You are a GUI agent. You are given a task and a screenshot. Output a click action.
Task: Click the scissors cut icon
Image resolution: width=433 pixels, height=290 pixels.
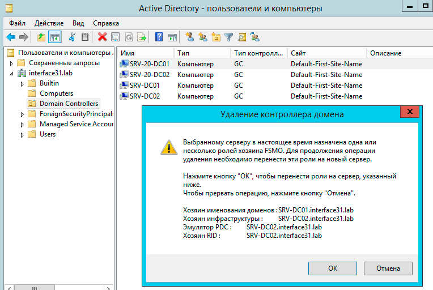[x=72, y=37]
